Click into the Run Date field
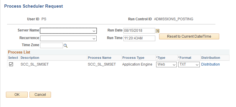 point(139,31)
